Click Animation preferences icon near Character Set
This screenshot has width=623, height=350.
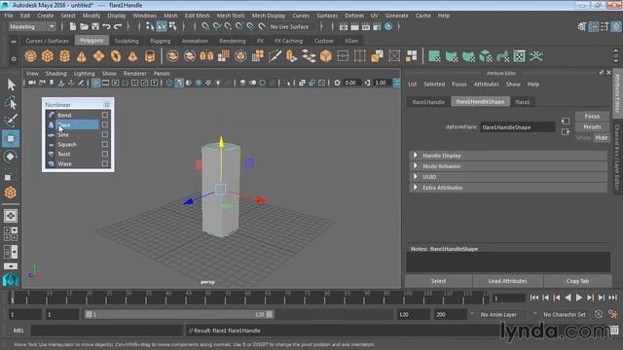613,314
